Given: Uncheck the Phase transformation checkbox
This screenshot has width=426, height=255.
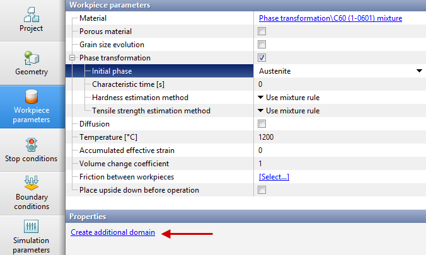Looking at the screenshot, I should point(262,58).
